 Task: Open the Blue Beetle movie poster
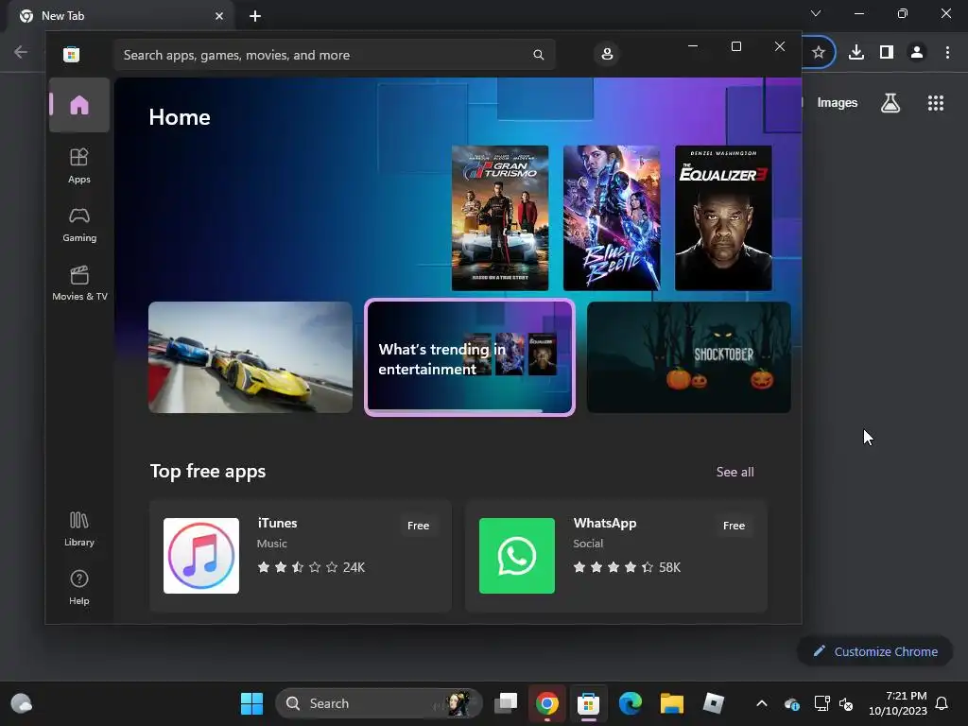coord(612,218)
